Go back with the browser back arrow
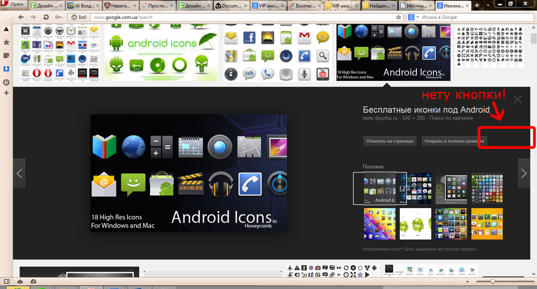This screenshot has height=289, width=537. point(21,17)
